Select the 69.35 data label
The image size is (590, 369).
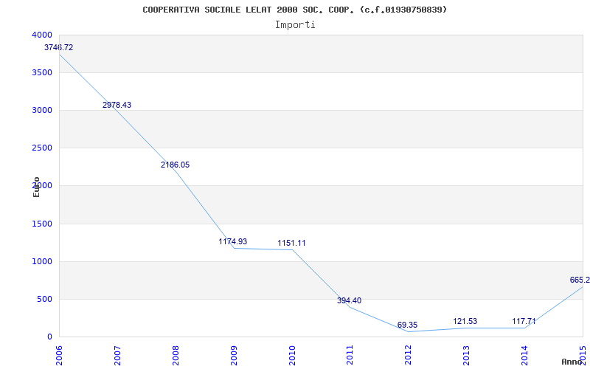[x=408, y=325]
